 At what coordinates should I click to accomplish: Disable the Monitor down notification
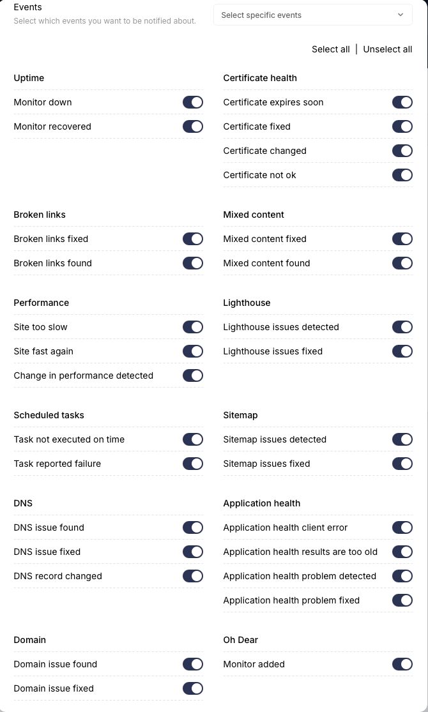tap(193, 102)
